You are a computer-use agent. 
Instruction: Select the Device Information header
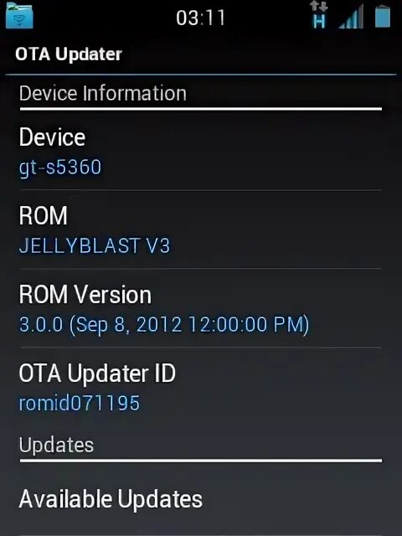pos(102,93)
